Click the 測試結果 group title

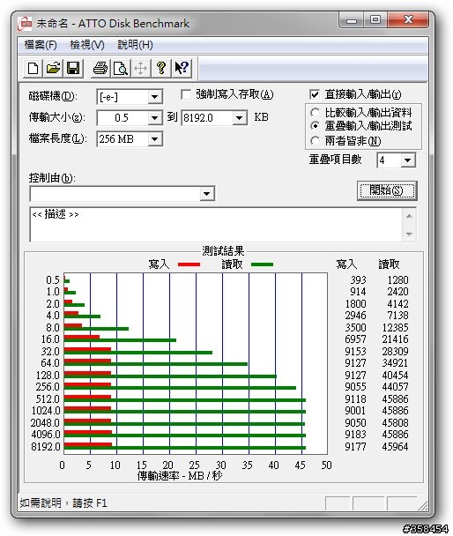point(223,251)
